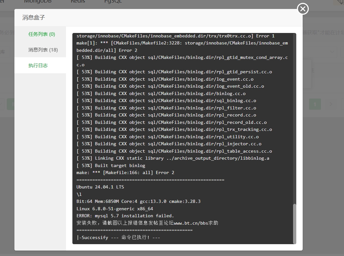344x256 pixels.
Task: Close the 消息盒子 dialog with X icon
Action: pos(303,9)
